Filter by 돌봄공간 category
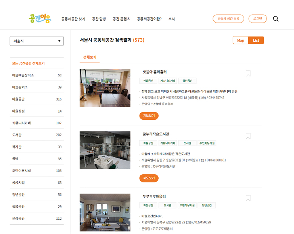 [37, 207]
